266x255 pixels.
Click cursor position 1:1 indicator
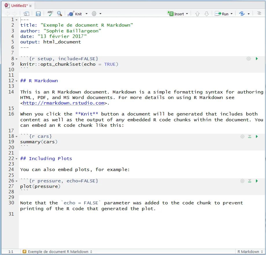click(11, 252)
